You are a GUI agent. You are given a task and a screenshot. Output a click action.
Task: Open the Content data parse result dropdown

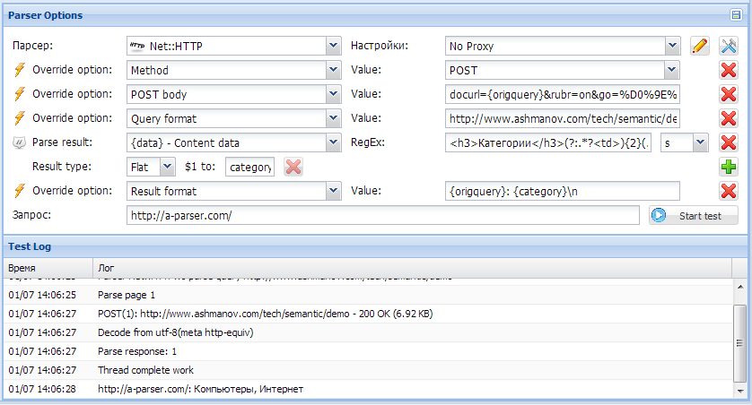click(x=334, y=142)
